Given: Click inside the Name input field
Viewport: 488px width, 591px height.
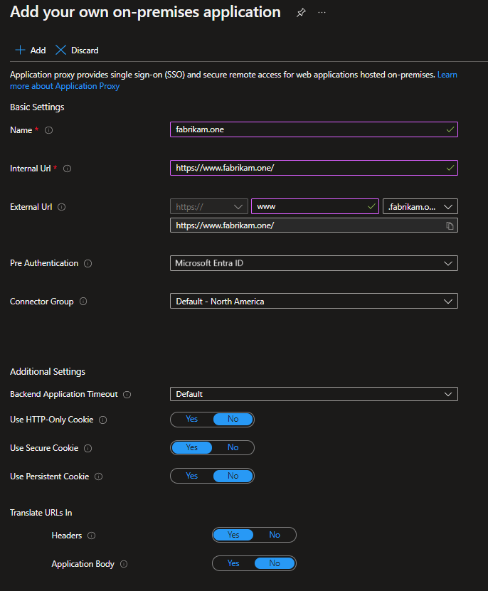Looking at the screenshot, I should (x=313, y=129).
